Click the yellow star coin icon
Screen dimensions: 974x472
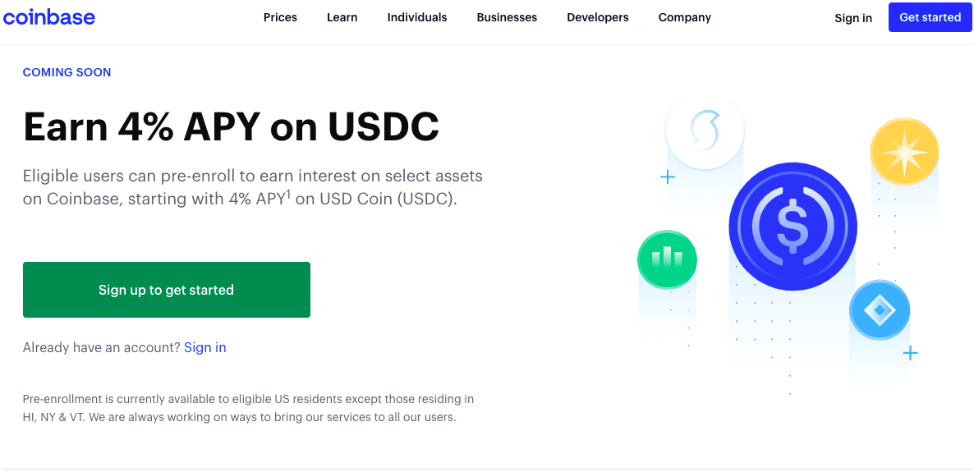click(904, 152)
